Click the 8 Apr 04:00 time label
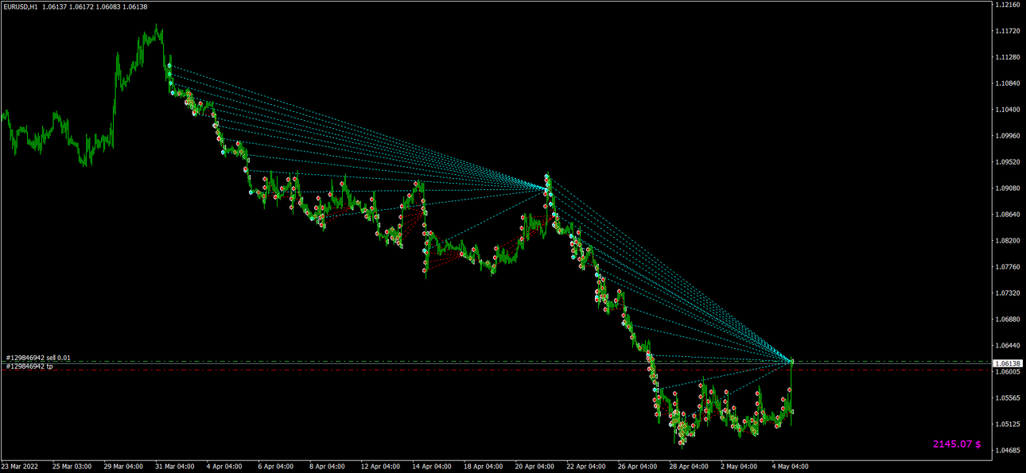The image size is (1026, 473). 325,467
